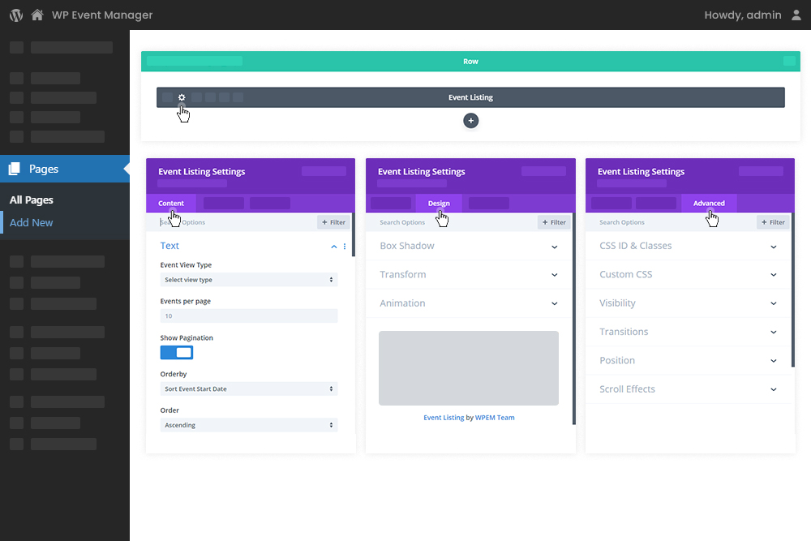This screenshot has height=541, width=811.
Task: Open the Orderby dropdown showing Sort Event Start Date
Action: pos(249,388)
